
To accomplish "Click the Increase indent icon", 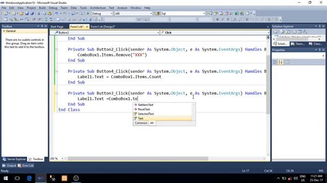I will click(39, 19).
